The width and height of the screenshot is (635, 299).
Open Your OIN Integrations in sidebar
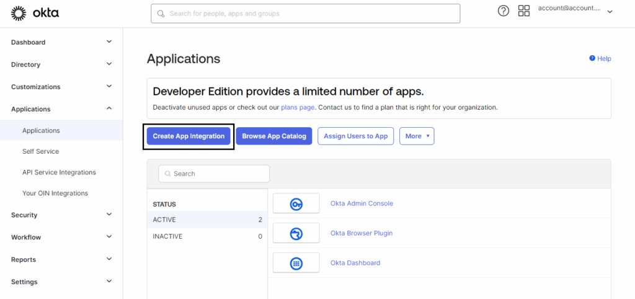click(55, 194)
